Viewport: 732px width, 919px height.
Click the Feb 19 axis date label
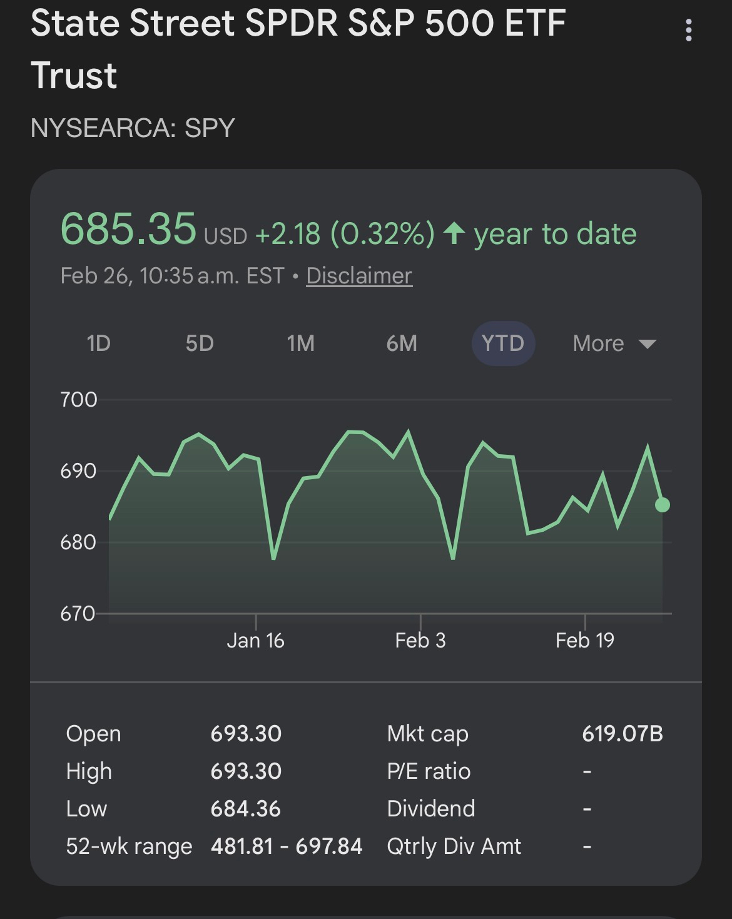coord(585,641)
